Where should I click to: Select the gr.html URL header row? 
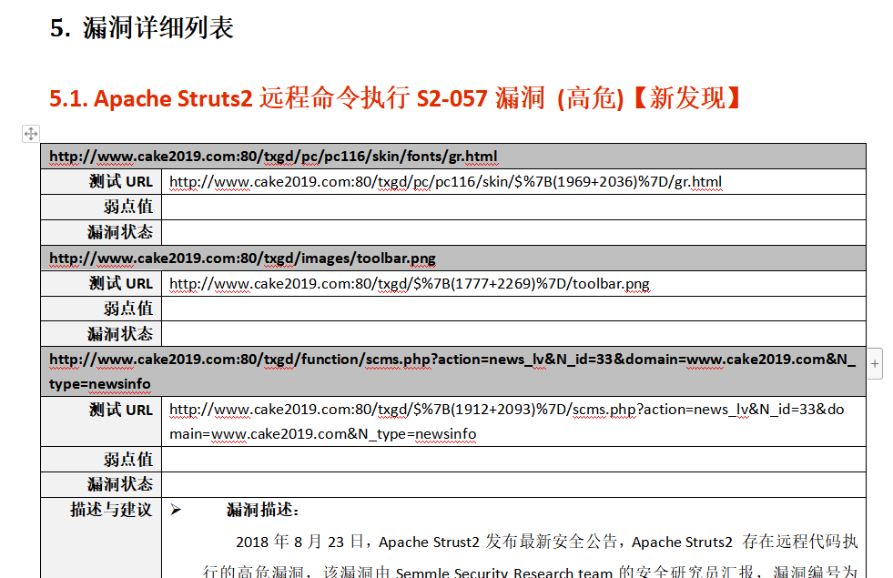tap(273, 157)
